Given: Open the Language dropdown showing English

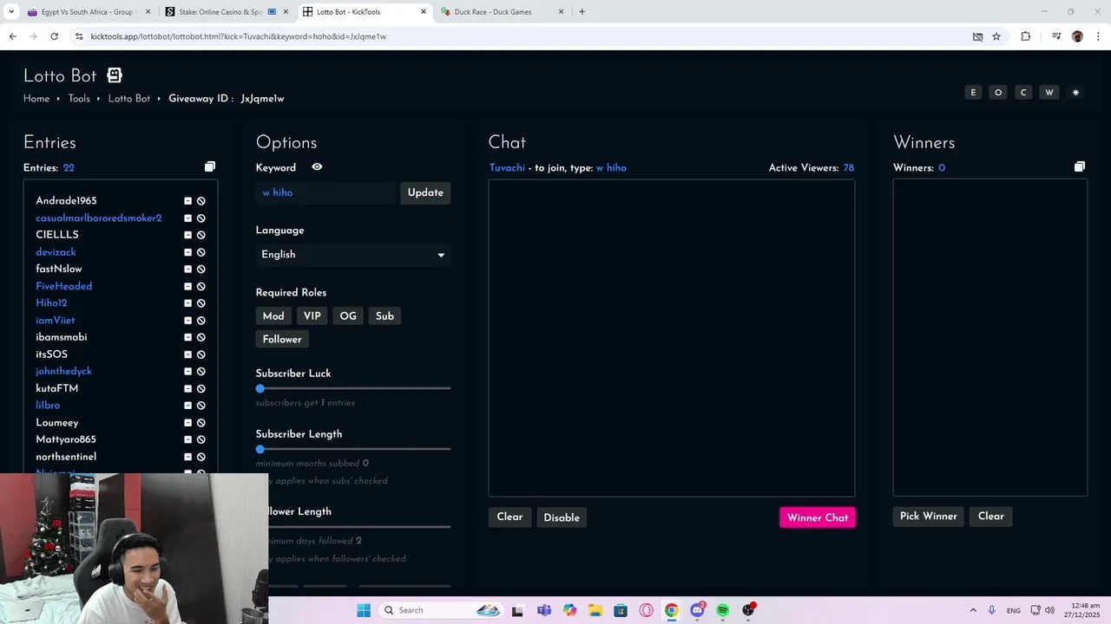Looking at the screenshot, I should click(353, 255).
